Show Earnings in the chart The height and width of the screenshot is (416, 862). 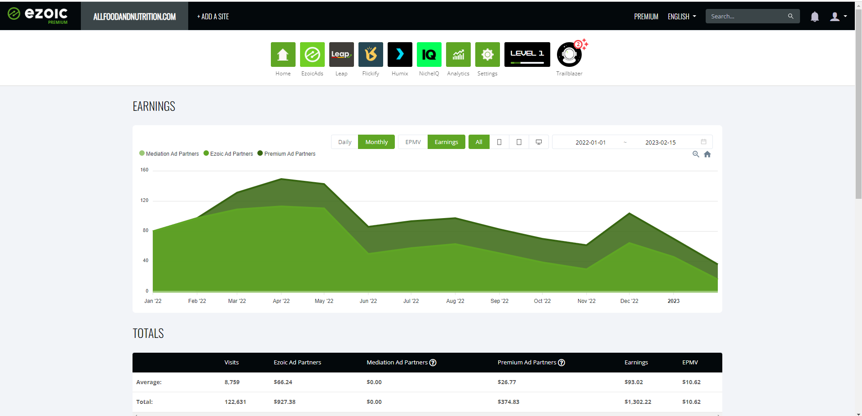(x=446, y=142)
